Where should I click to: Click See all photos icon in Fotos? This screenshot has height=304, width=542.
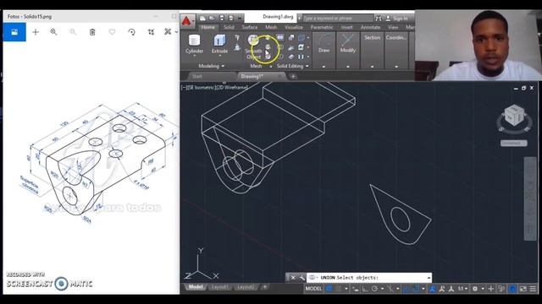pos(14,32)
